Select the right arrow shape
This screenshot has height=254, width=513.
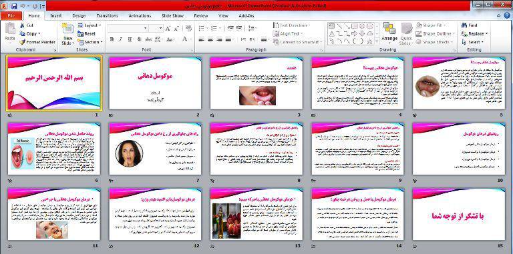354,33
